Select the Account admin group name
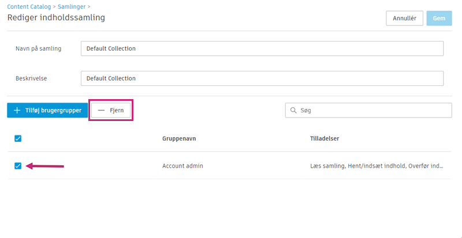The height and width of the screenshot is (238, 462). (182, 166)
